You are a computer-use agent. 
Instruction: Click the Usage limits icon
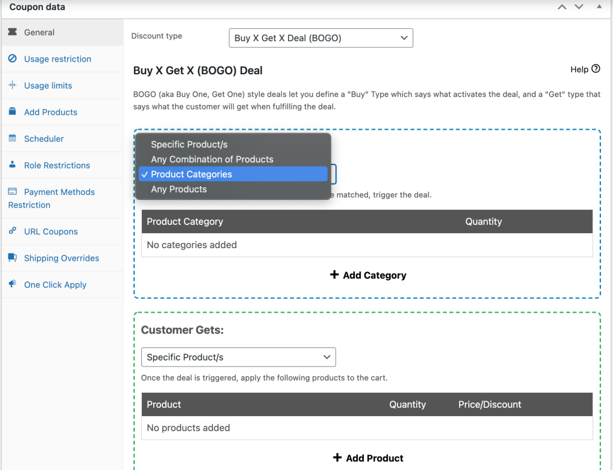13,85
